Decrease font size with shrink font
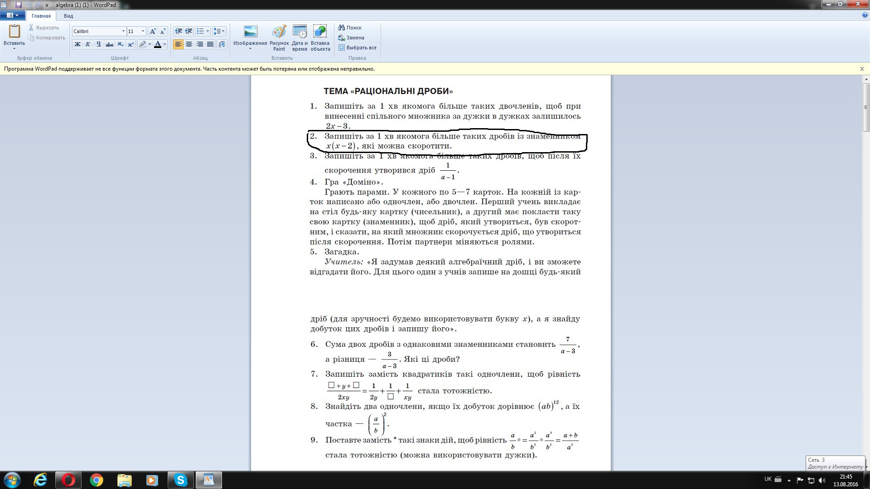The width and height of the screenshot is (870, 489). tap(163, 31)
